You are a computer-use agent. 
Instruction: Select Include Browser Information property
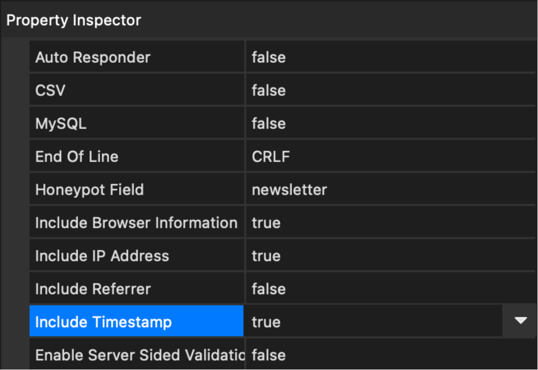[136, 223]
